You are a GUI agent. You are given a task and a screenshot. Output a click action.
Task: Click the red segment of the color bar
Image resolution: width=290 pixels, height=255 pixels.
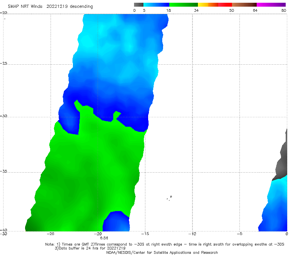225,5
